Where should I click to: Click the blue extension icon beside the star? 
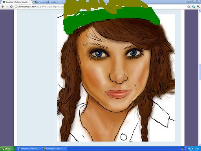194,7
